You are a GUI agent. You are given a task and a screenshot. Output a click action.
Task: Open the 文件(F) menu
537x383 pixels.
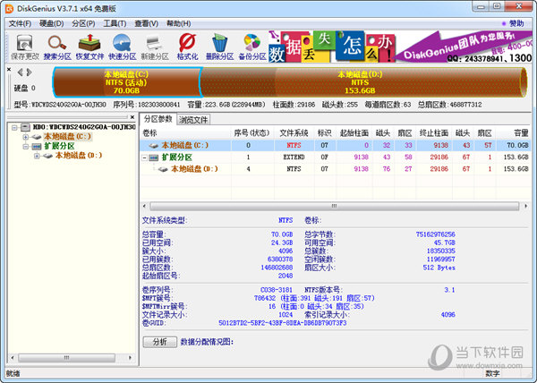tap(20, 23)
